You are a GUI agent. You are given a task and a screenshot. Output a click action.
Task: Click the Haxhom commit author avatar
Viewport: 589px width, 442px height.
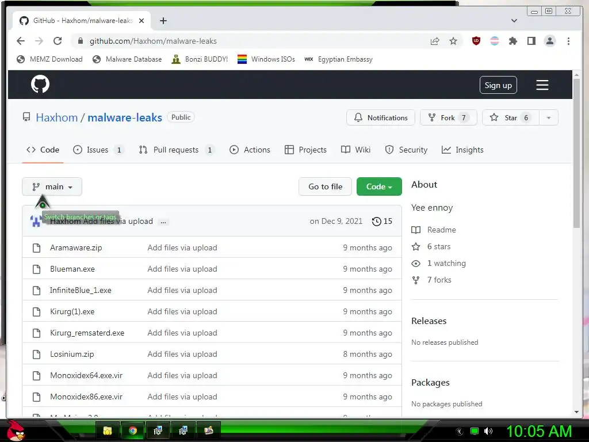click(36, 222)
